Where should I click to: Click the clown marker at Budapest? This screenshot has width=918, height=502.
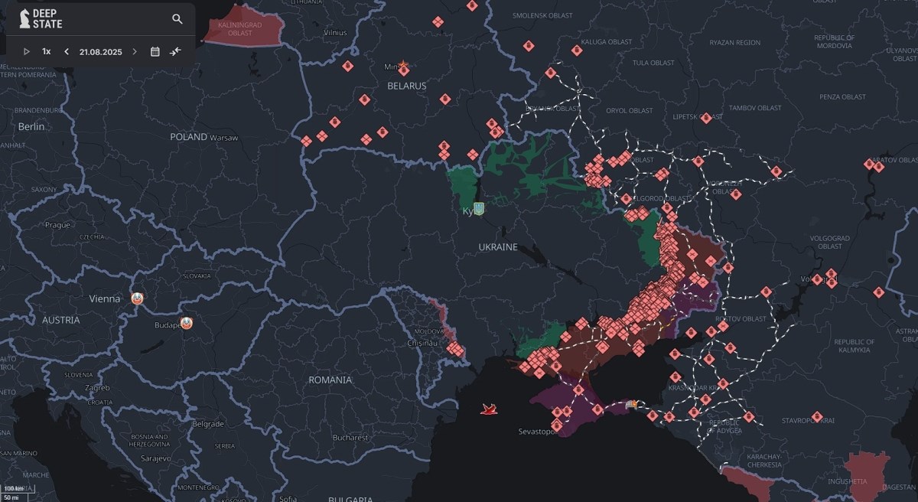click(x=186, y=323)
